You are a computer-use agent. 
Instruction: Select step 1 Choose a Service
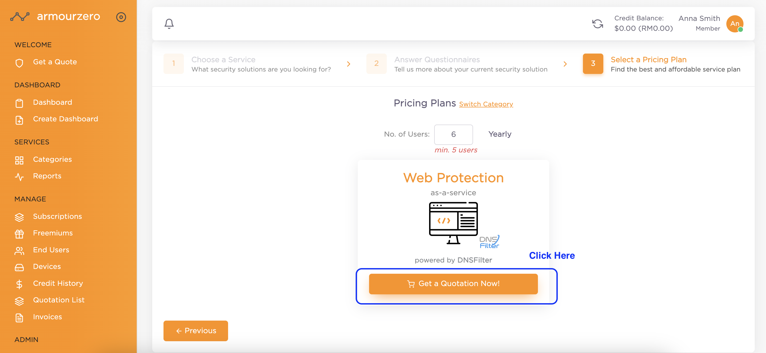247,64
